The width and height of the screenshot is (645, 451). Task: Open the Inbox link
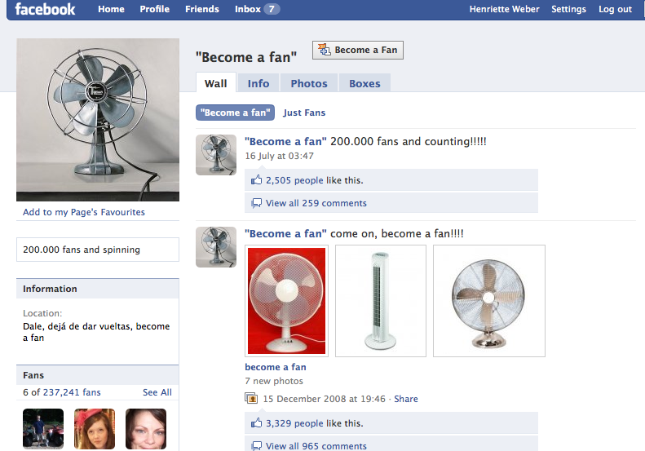[x=248, y=9]
